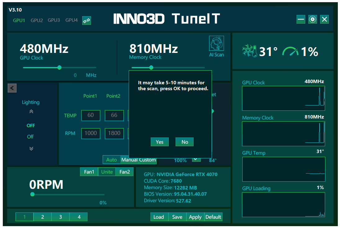Image resolution: width=340 pixels, height=228 pixels.
Task: Choose profile slot 2
Action: tap(42, 217)
